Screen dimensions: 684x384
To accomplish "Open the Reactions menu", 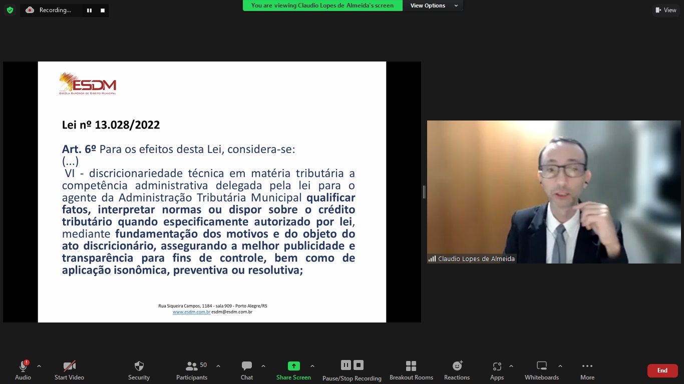I will click(457, 370).
